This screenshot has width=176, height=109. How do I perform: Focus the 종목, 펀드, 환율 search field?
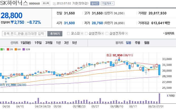[x=24, y=34]
